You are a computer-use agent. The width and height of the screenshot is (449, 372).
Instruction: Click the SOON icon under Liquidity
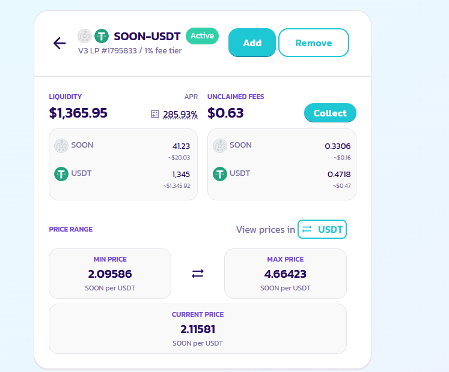pyautogui.click(x=61, y=146)
